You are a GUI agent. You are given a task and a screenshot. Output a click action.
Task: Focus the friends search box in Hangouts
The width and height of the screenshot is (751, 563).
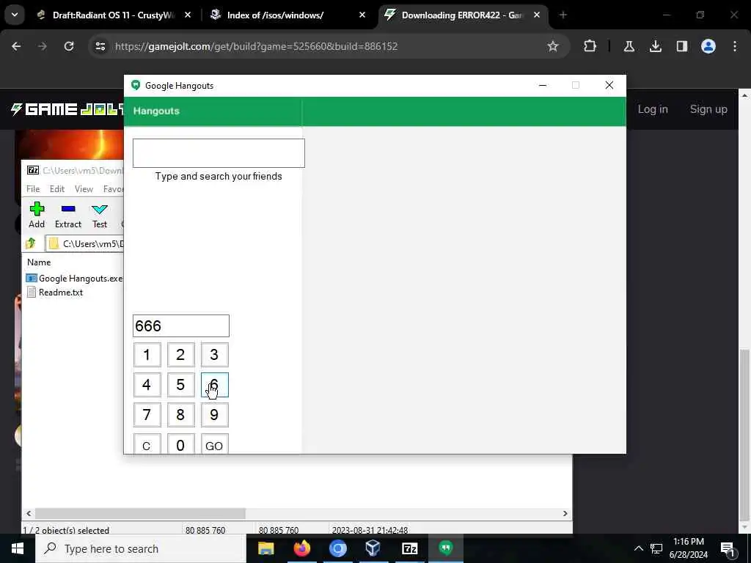pos(219,153)
